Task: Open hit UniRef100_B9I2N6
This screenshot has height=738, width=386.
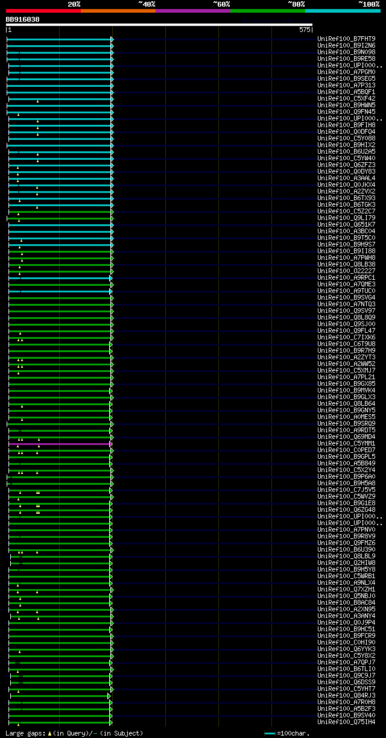Action: 346,46
